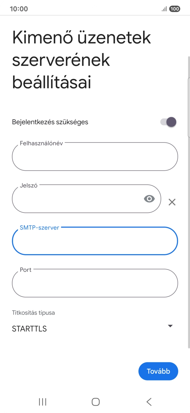Click the SMTP-szerver input field
190x413 pixels.
coord(95,241)
